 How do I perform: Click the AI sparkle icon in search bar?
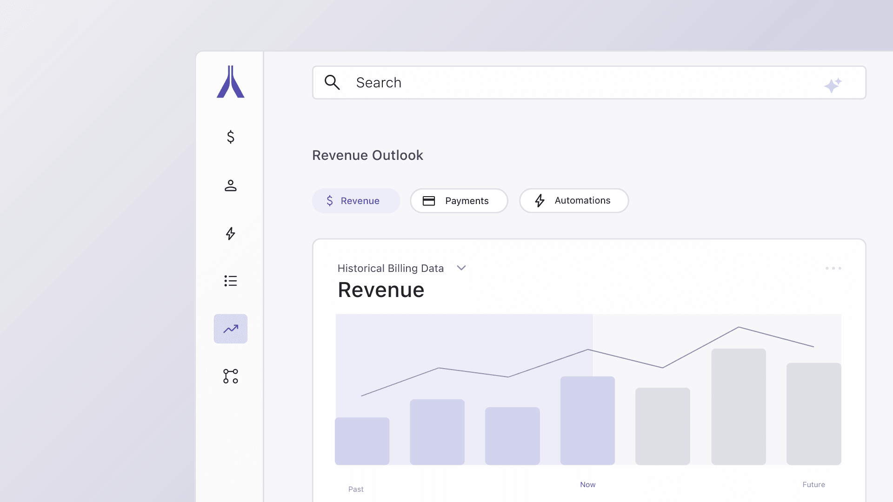pyautogui.click(x=833, y=85)
